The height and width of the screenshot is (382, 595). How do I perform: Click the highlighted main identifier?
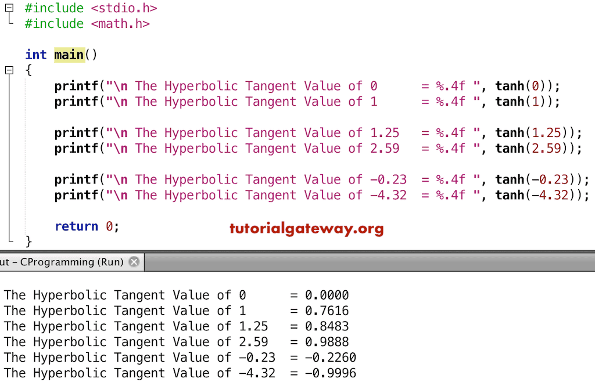pyautogui.click(x=69, y=54)
